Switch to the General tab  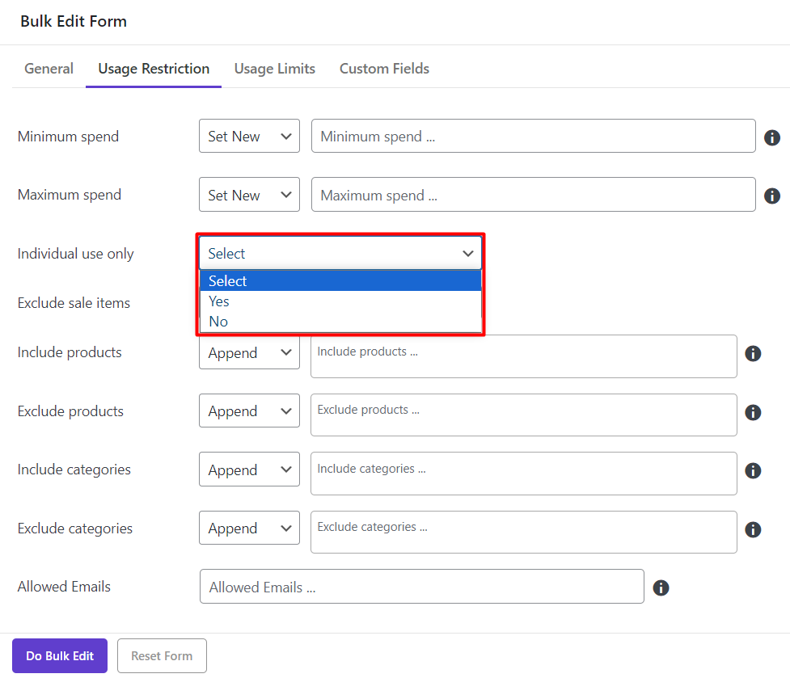tap(49, 69)
